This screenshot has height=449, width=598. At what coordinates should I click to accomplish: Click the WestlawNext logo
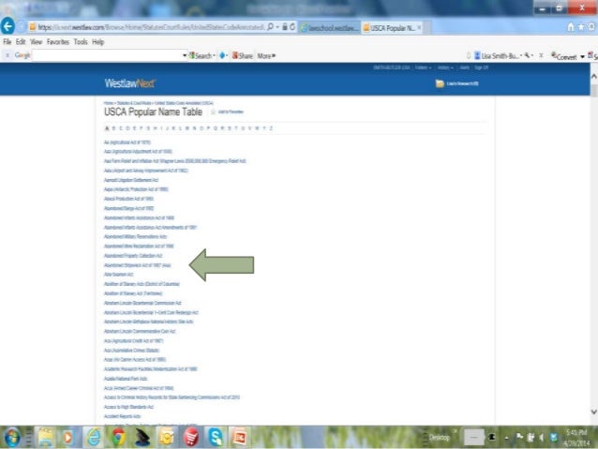pyautogui.click(x=130, y=83)
